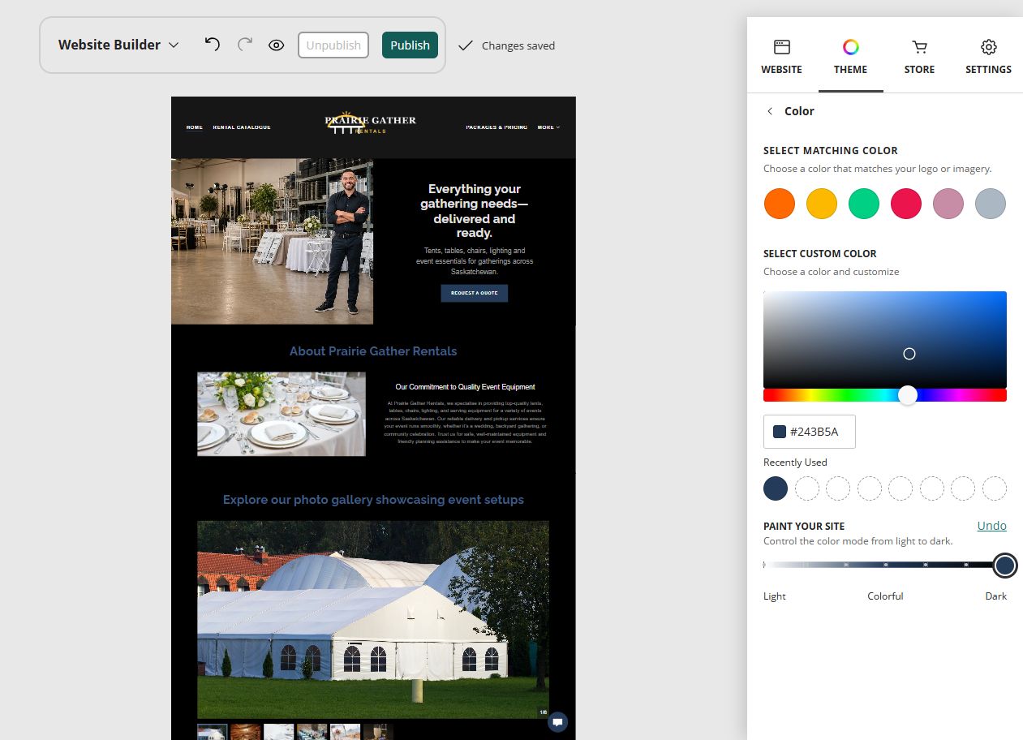Switch to the Website tab
Image resolution: width=1023 pixels, height=740 pixels.
click(781, 57)
